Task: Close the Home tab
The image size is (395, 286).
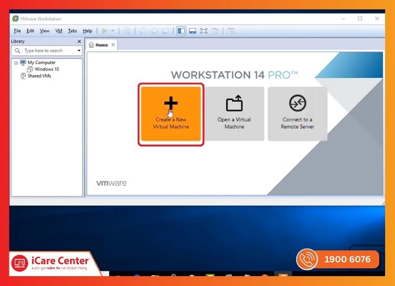Action: (113, 45)
